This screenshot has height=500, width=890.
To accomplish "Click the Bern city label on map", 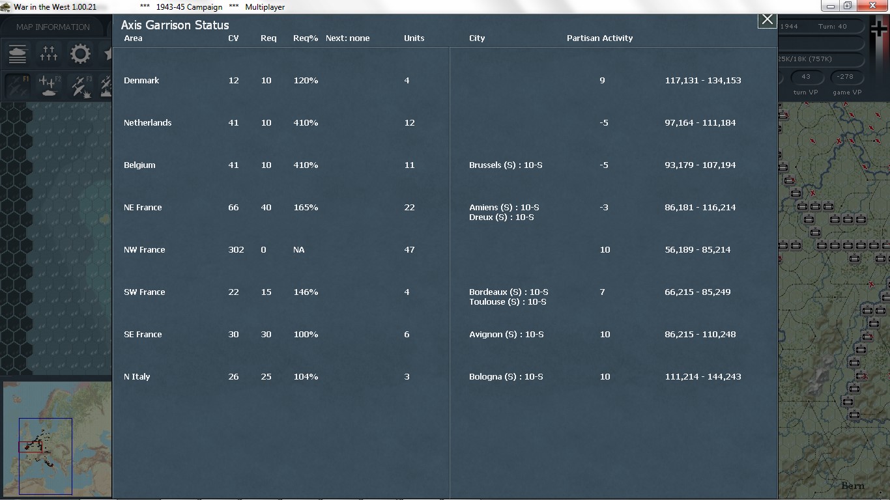I will pos(853,486).
